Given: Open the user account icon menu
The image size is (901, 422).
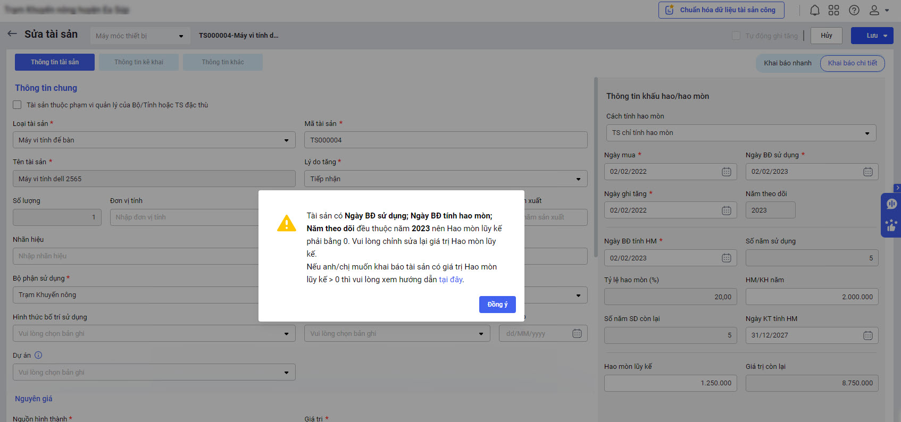Looking at the screenshot, I should tap(878, 10).
